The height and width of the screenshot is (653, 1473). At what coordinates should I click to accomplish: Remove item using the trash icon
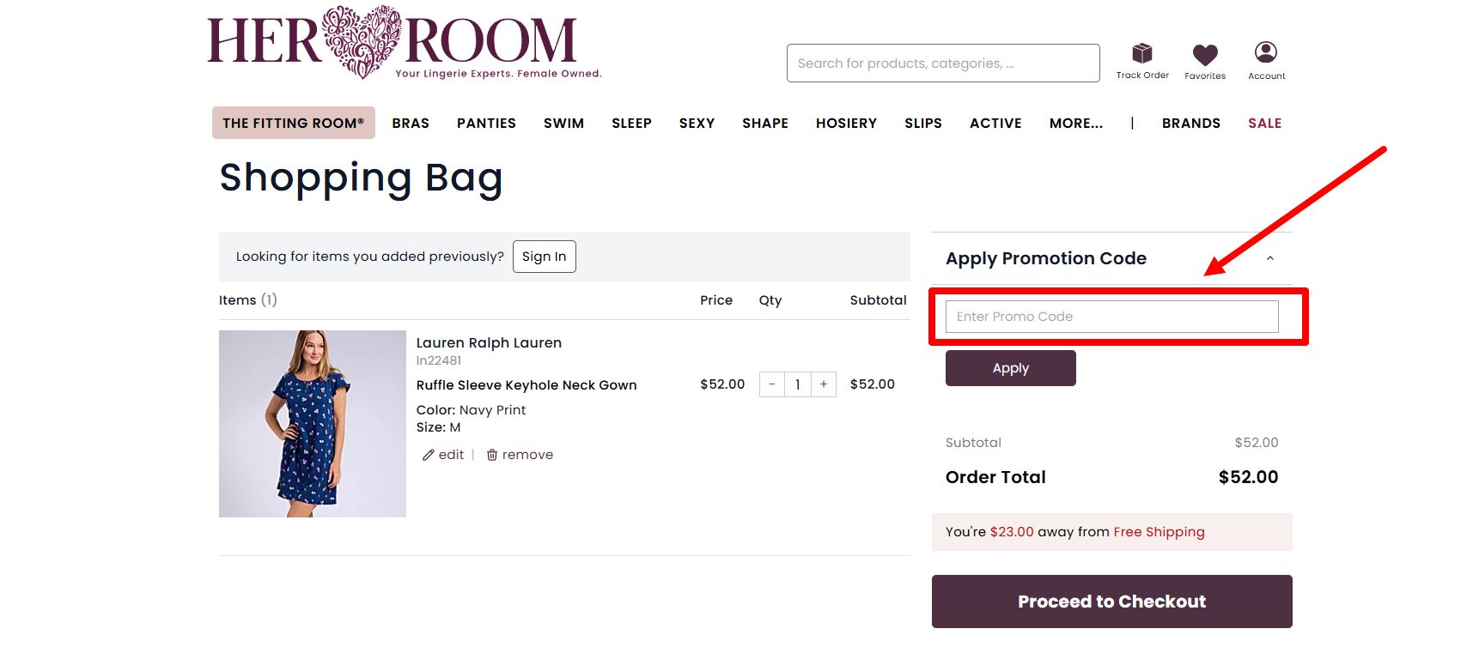click(490, 454)
